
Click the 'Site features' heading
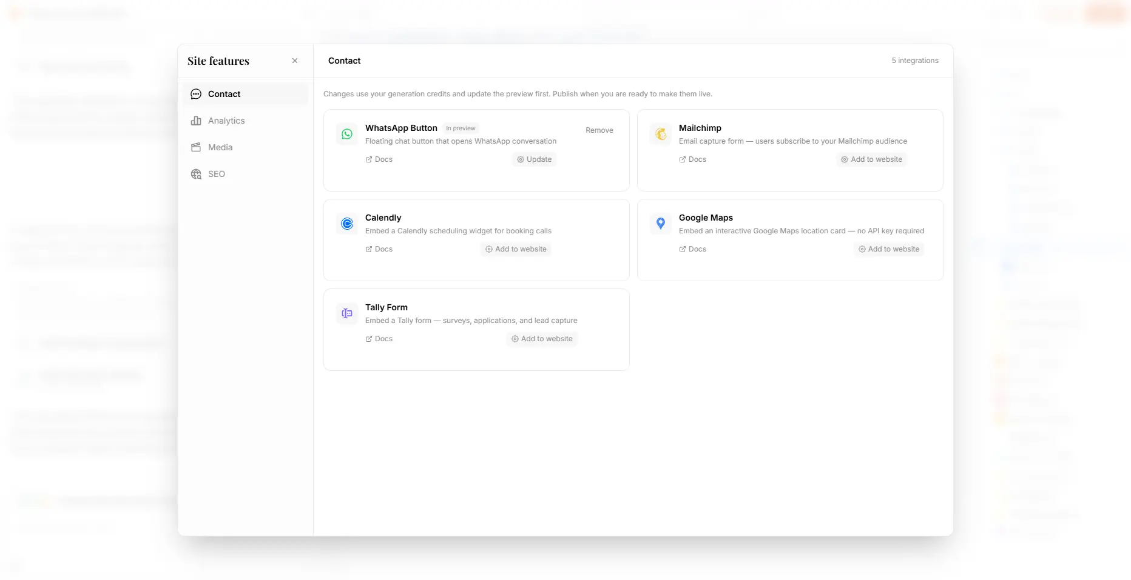click(218, 61)
